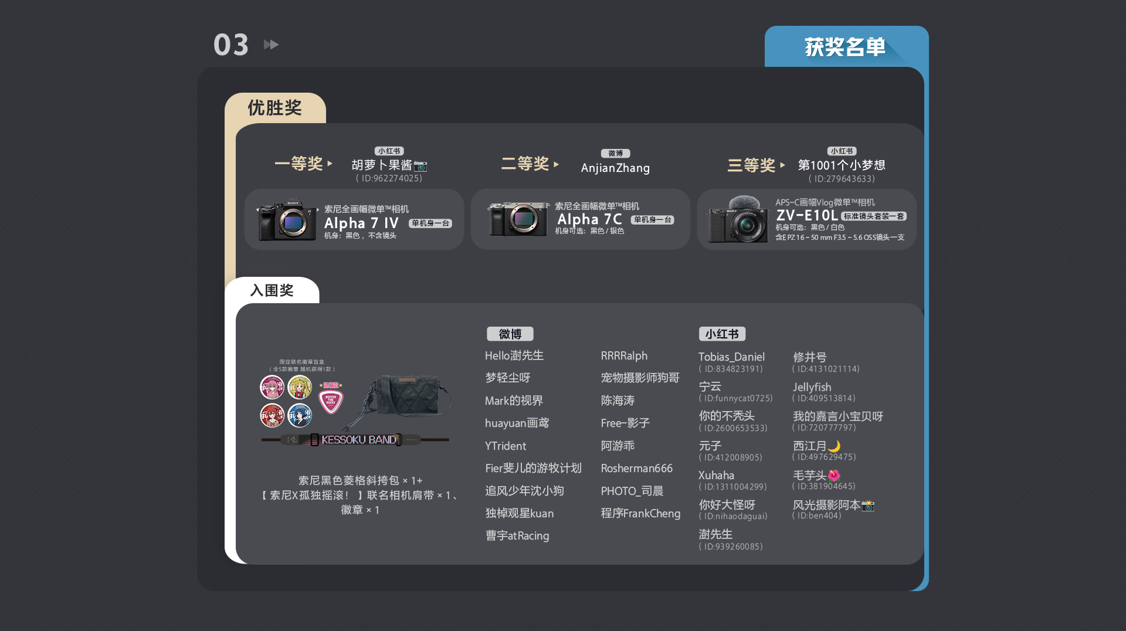
Task: Click 阿游乖 entry
Action: pos(618,446)
